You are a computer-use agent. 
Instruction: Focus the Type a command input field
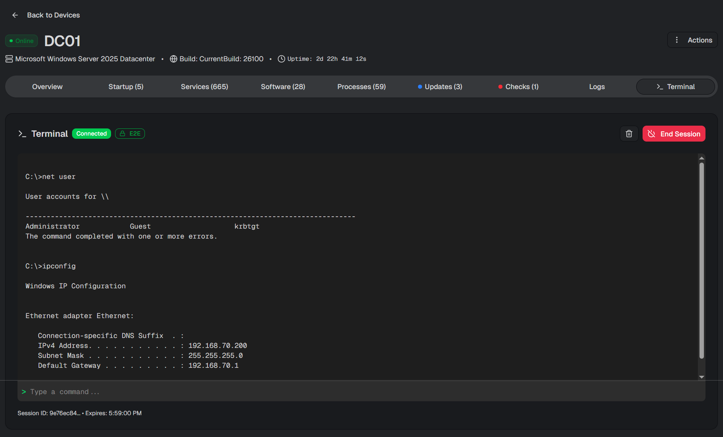358,392
